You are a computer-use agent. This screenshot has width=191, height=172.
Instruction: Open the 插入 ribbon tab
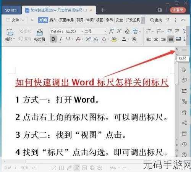53,20
